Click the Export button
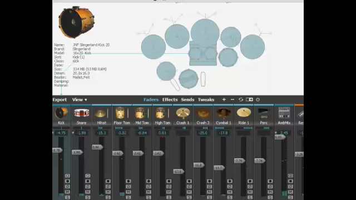Screen dimensions: 356x200 pyautogui.click(x=60, y=99)
